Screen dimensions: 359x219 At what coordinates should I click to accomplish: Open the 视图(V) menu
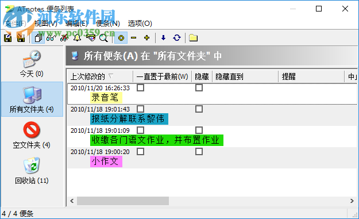[46, 24]
